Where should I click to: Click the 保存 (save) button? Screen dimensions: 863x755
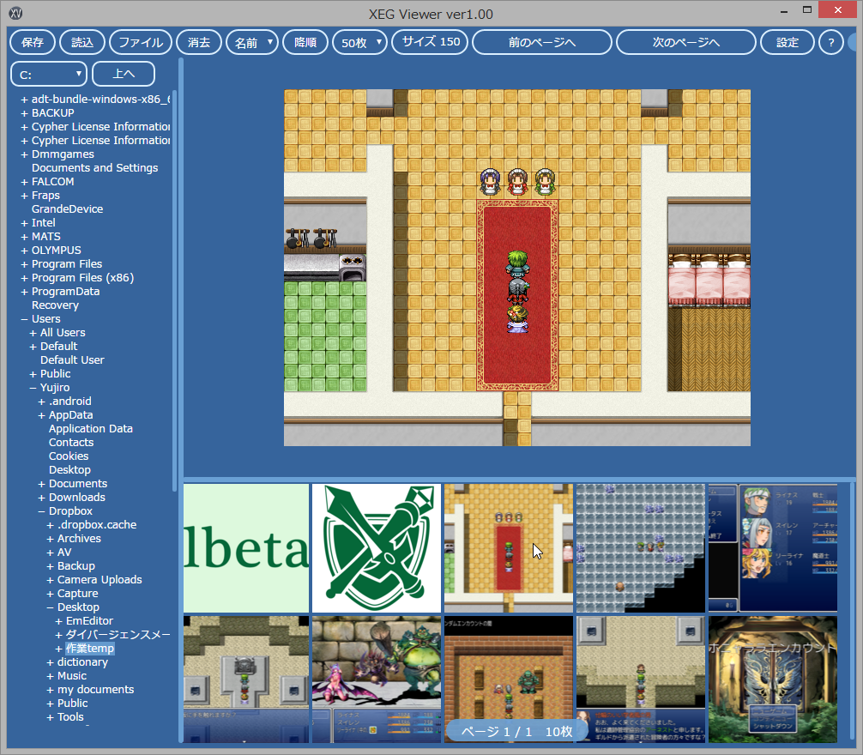33,42
